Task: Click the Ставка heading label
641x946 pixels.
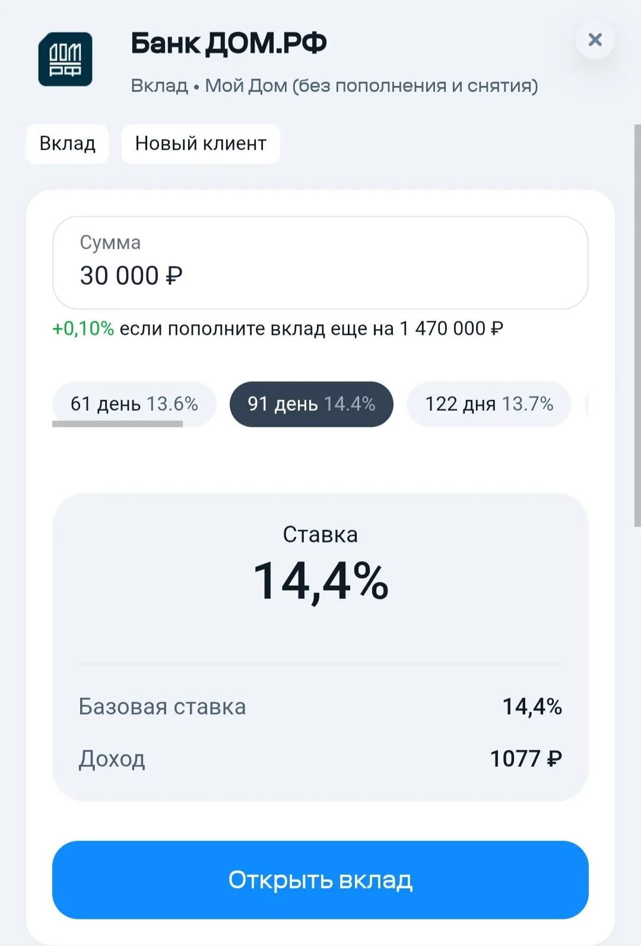Action: pos(320,535)
